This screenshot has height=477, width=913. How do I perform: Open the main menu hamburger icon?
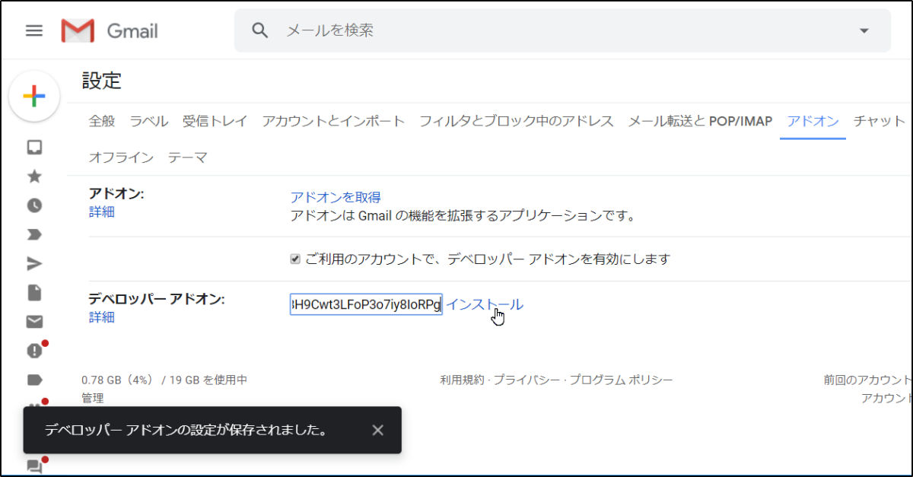tap(34, 30)
